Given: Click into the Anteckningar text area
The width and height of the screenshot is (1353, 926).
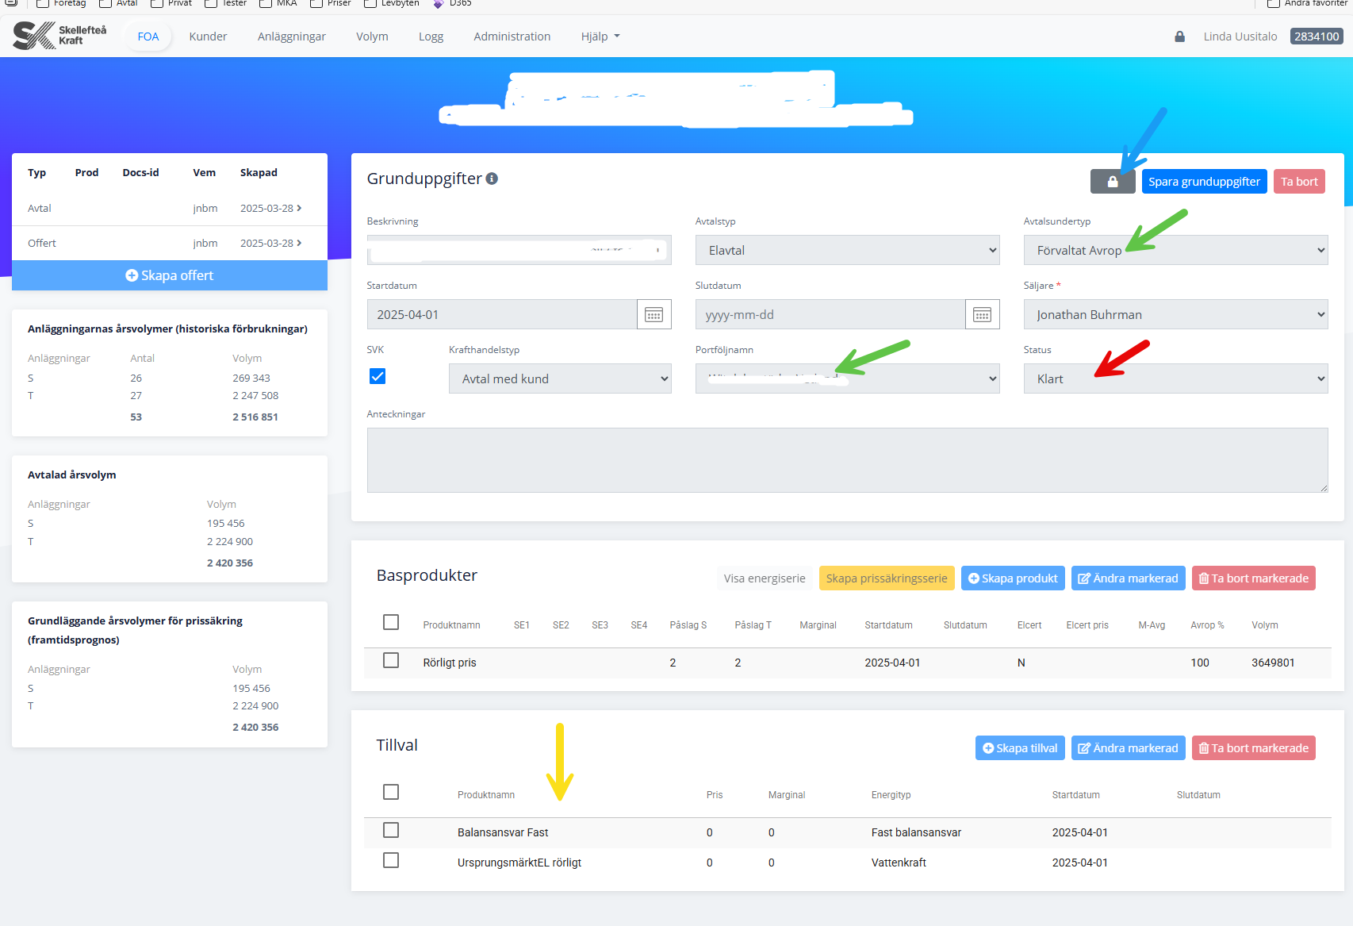Looking at the screenshot, I should click(x=846, y=460).
